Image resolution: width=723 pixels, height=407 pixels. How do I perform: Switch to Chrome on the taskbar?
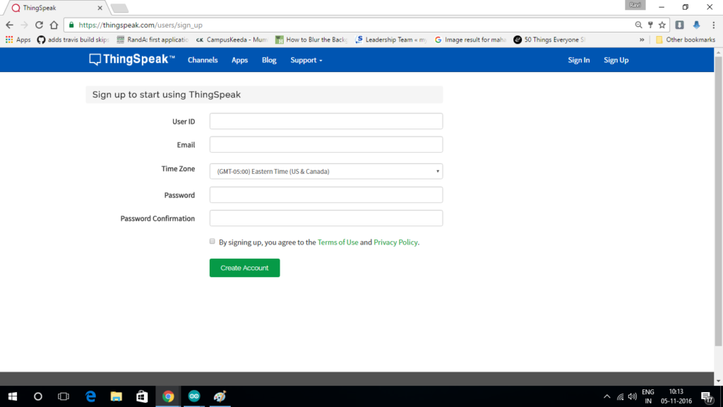(168, 396)
